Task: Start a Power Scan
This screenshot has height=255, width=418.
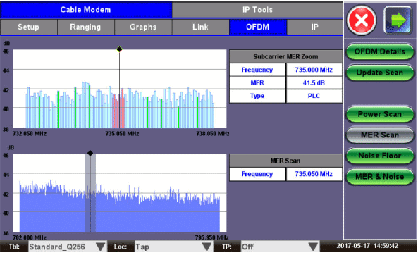Action: 380,114
